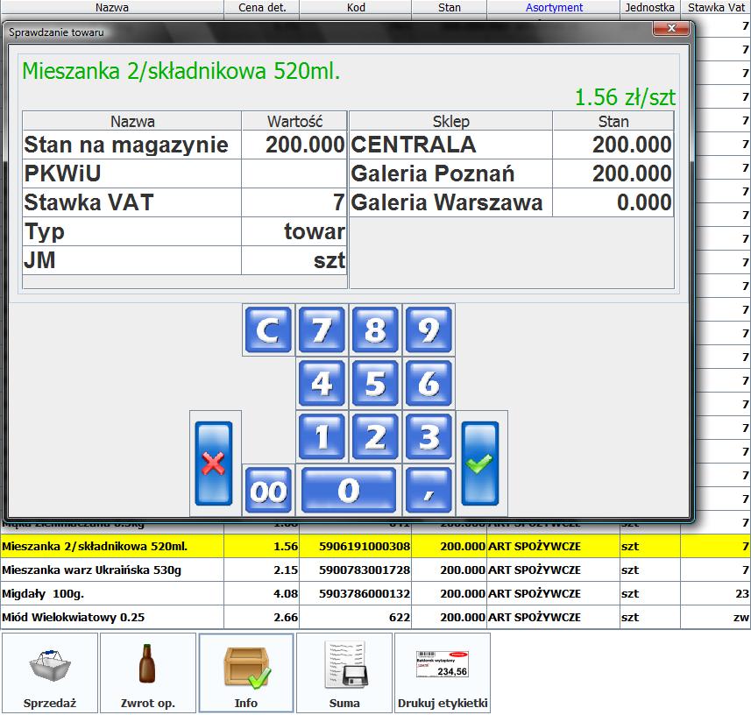Select Mieszanka warz Ukraińska 530g row
The width and height of the screenshot is (751, 715).
[x=375, y=570]
